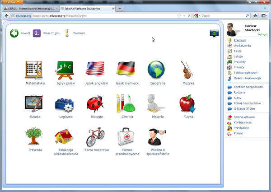The image size is (271, 192).
Task: Click the browser back button
Action: pos(7,16)
